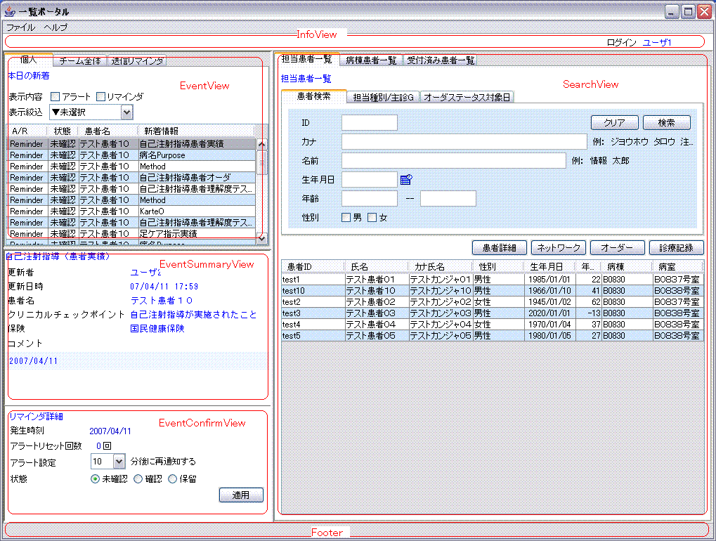The height and width of the screenshot is (541, 716).
Task: Click the テストカンジャ03 kana name cell
Action: tap(440, 313)
